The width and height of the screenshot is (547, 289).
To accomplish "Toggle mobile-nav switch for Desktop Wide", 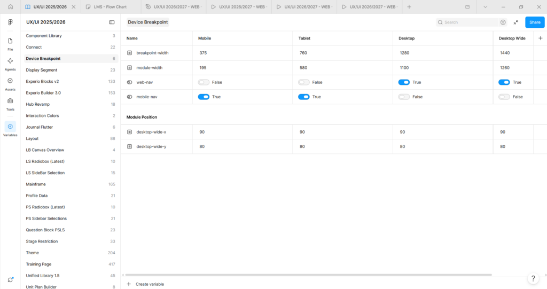I will point(504,97).
